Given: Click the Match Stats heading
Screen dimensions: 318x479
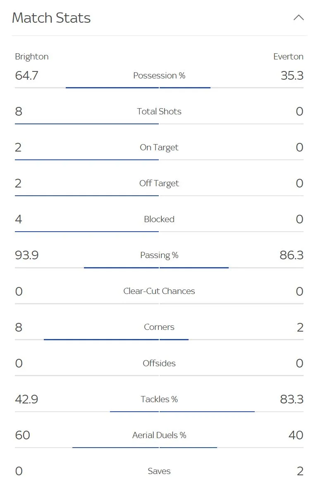Looking at the screenshot, I should tap(51, 18).
